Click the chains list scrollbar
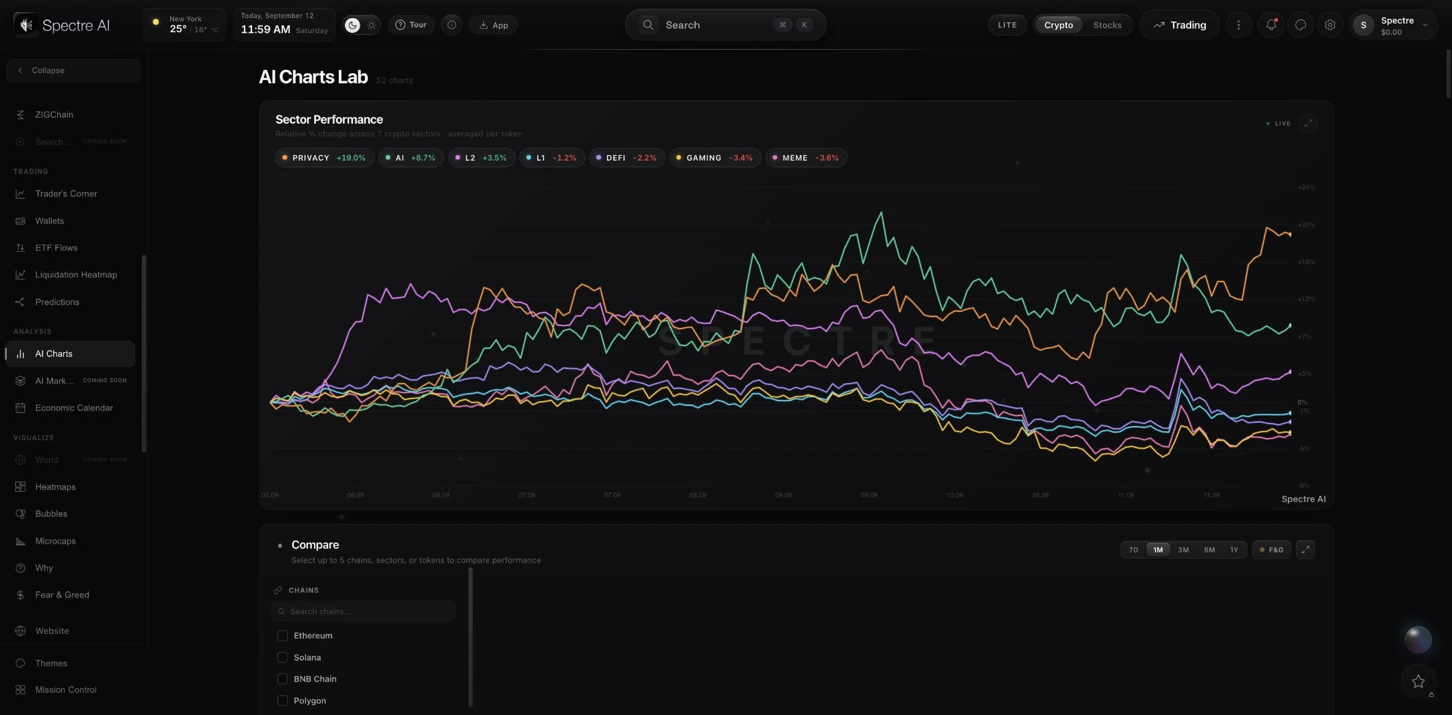Screen dimensions: 1452x715 click(x=471, y=637)
